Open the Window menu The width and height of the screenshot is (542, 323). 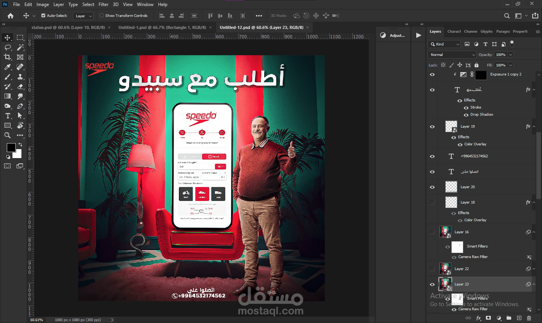145,5
